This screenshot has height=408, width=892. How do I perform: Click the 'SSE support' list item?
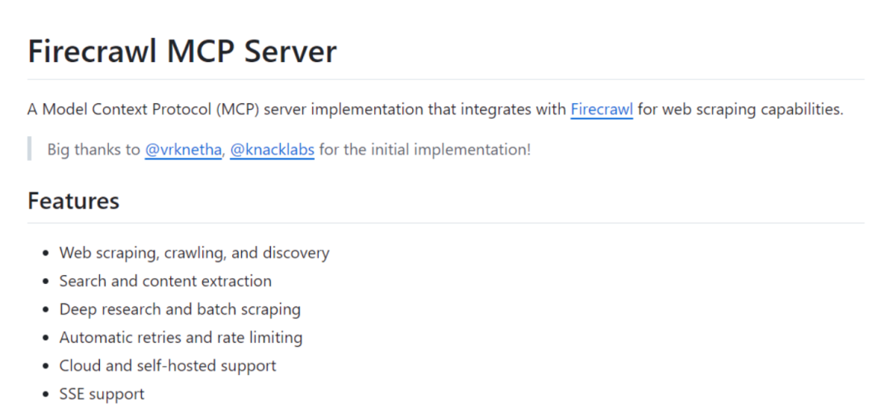pyautogui.click(x=102, y=394)
